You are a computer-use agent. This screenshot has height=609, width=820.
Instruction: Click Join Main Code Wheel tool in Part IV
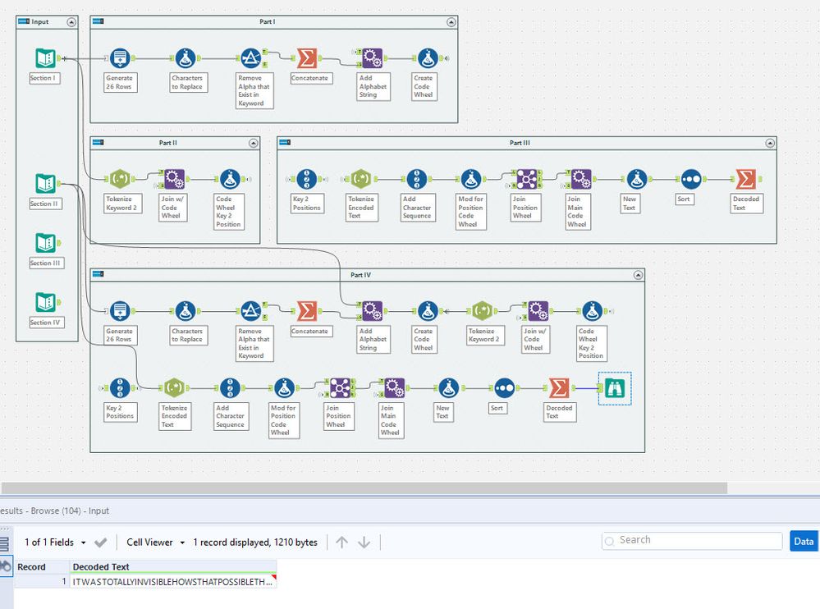pyautogui.click(x=394, y=388)
